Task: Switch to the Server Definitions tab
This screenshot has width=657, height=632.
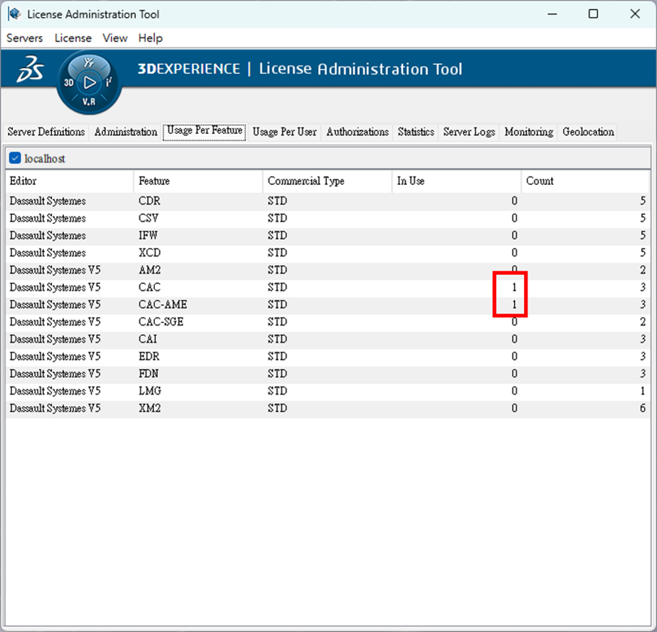Action: point(46,132)
